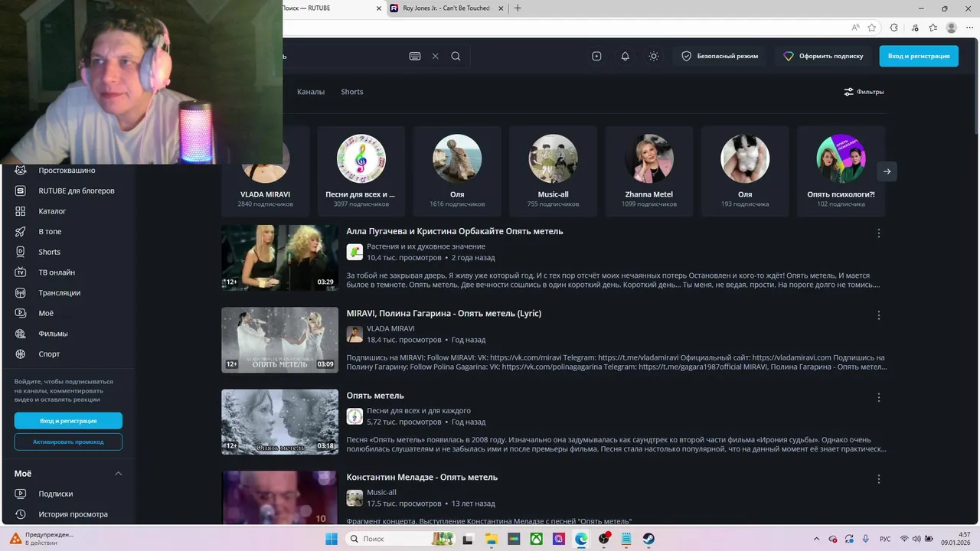Open browser extensions puzzle icon

[x=894, y=28]
